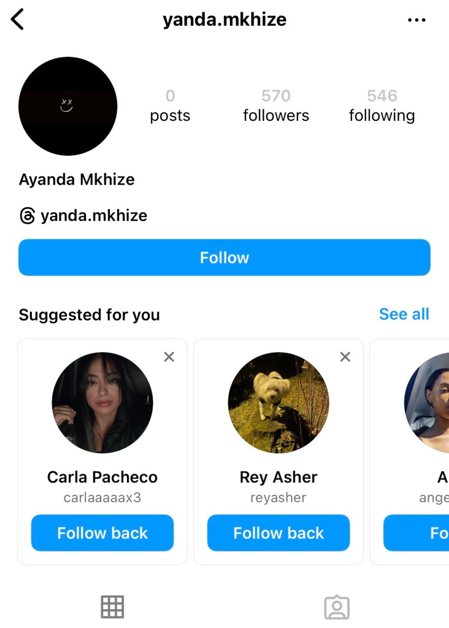Open Carla Pacheco's profile photo
Screen dimensions: 449x628
pyautogui.click(x=102, y=403)
